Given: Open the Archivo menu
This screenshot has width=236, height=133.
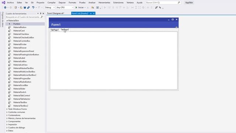Looking at the screenshot, I should pyautogui.click(x=10, y=3).
